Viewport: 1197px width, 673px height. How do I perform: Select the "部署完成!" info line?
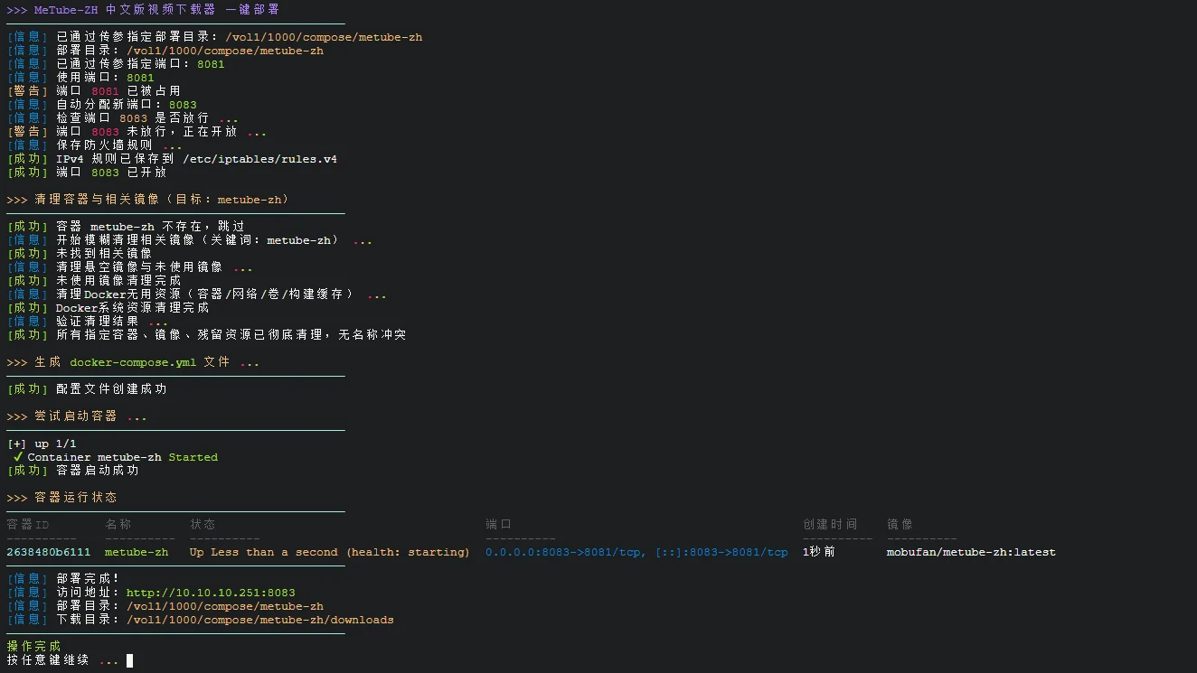pos(63,579)
